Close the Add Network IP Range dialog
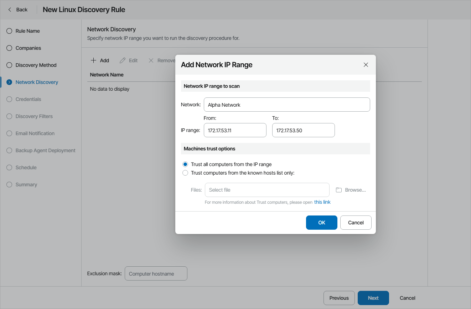Viewport: 471px width, 309px height. click(366, 65)
